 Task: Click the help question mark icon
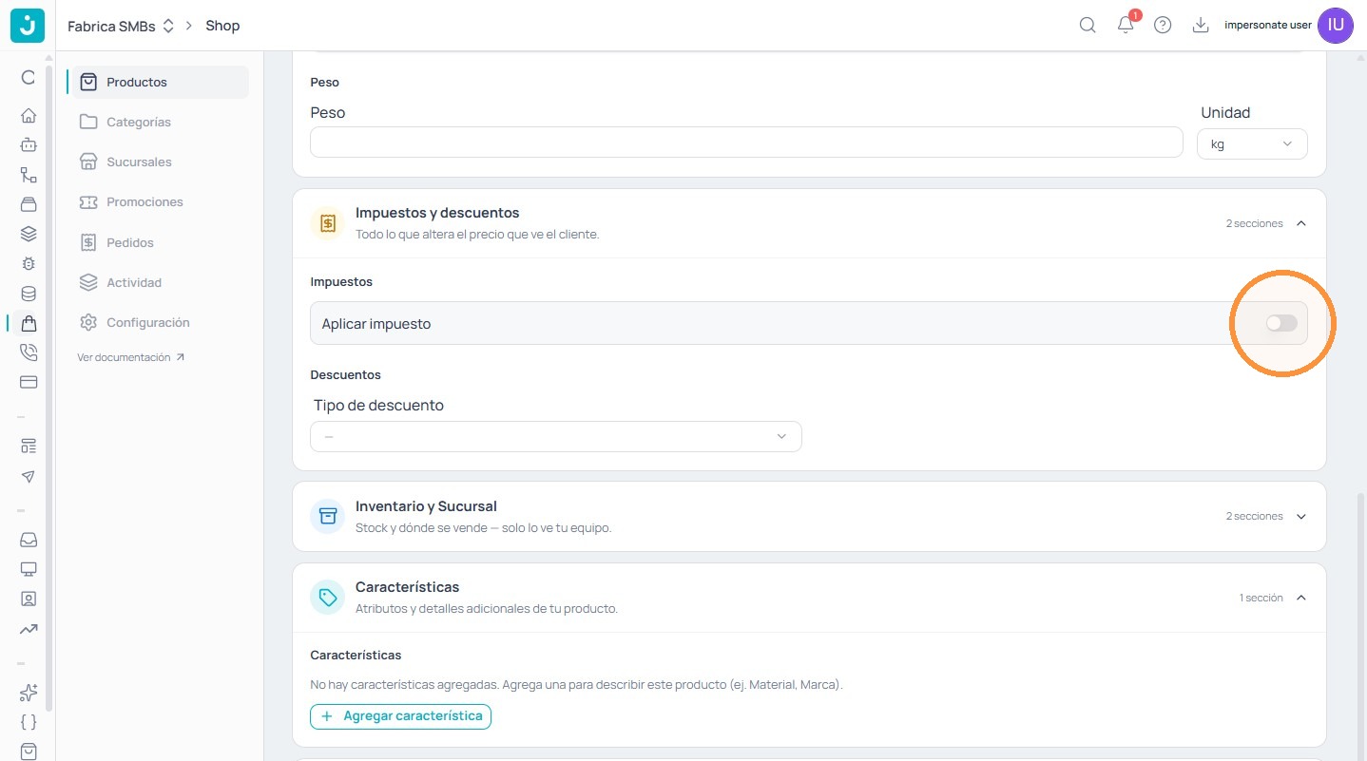[1163, 26]
